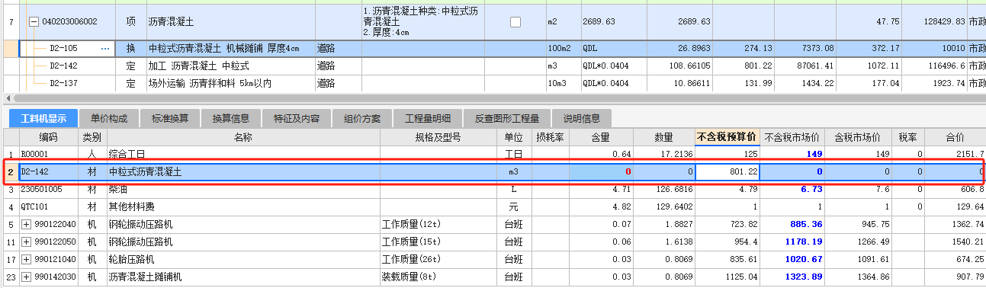Select the D2-137 quota row
The image size is (986, 288).
click(x=493, y=83)
